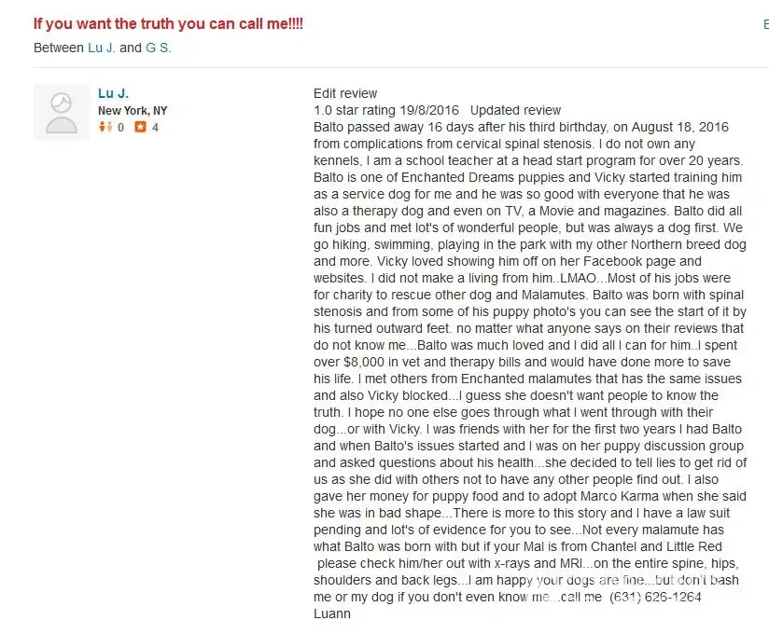Click the orange friends count icon
The image size is (769, 634).
[x=105, y=128]
